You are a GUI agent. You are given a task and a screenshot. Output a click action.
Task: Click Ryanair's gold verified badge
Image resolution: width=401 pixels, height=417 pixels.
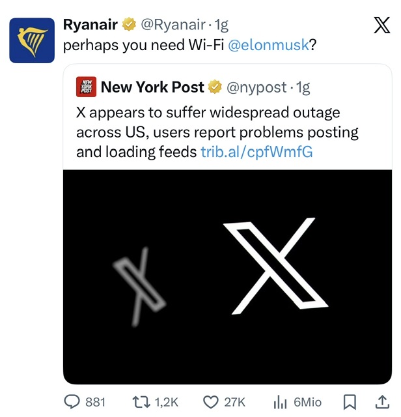[x=128, y=25]
